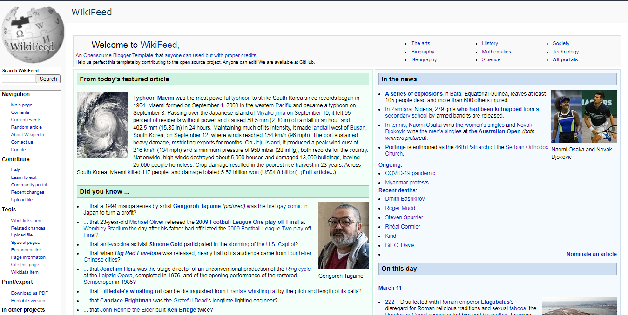The height and width of the screenshot is (315, 628).
Task: Open Simone Gold link
Action: point(166,244)
